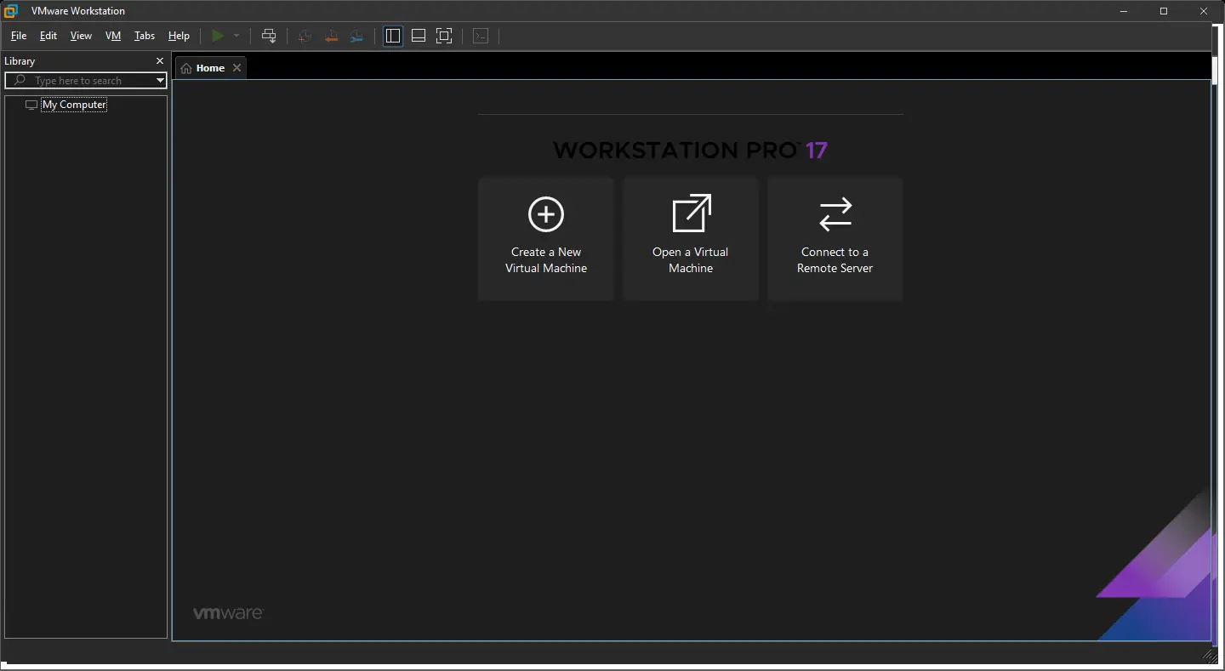Viewport: 1225px width, 671px height.
Task: Select the enter full screen mode icon
Action: tap(444, 36)
